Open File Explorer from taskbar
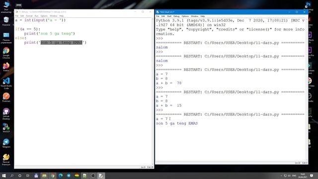The height and width of the screenshot is (179, 318). [44, 176]
